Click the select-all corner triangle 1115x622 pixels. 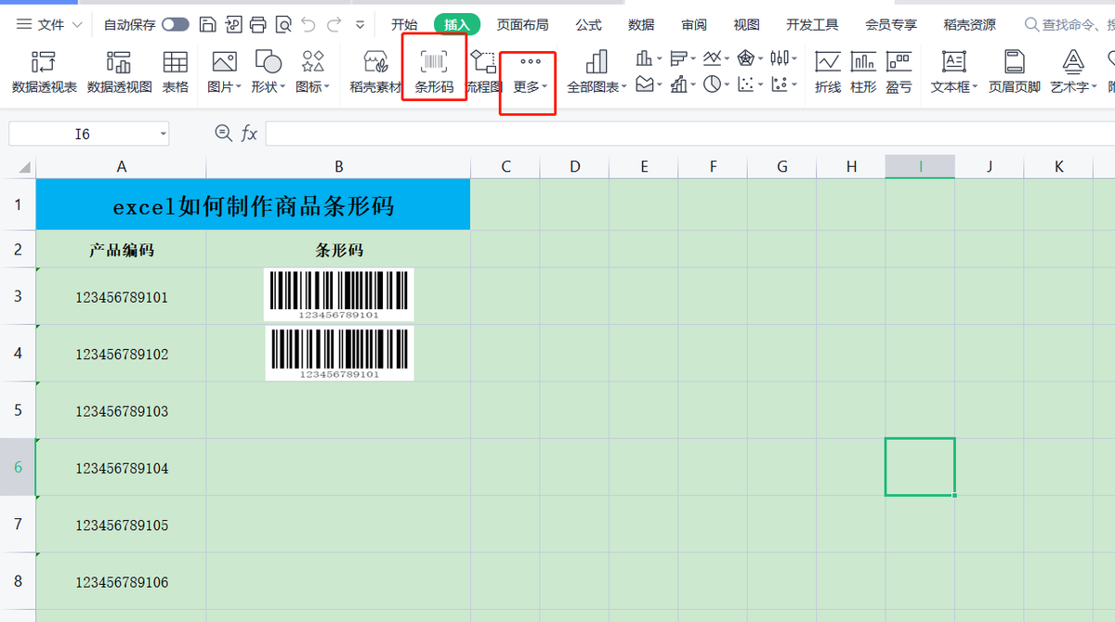pos(24,168)
